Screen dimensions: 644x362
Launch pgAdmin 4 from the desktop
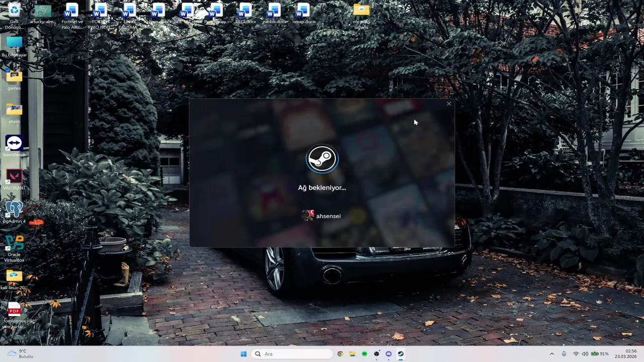[x=14, y=213]
